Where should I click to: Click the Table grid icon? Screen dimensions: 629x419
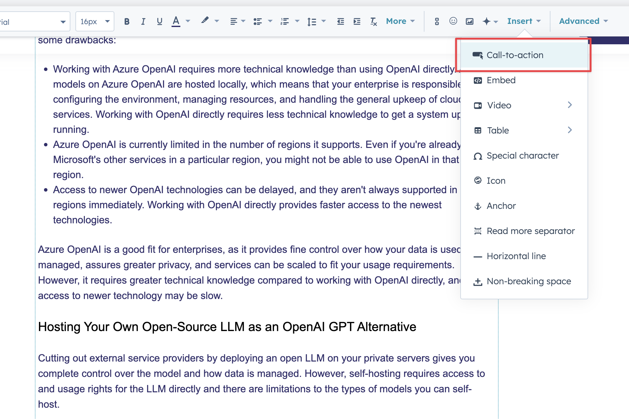(x=478, y=131)
